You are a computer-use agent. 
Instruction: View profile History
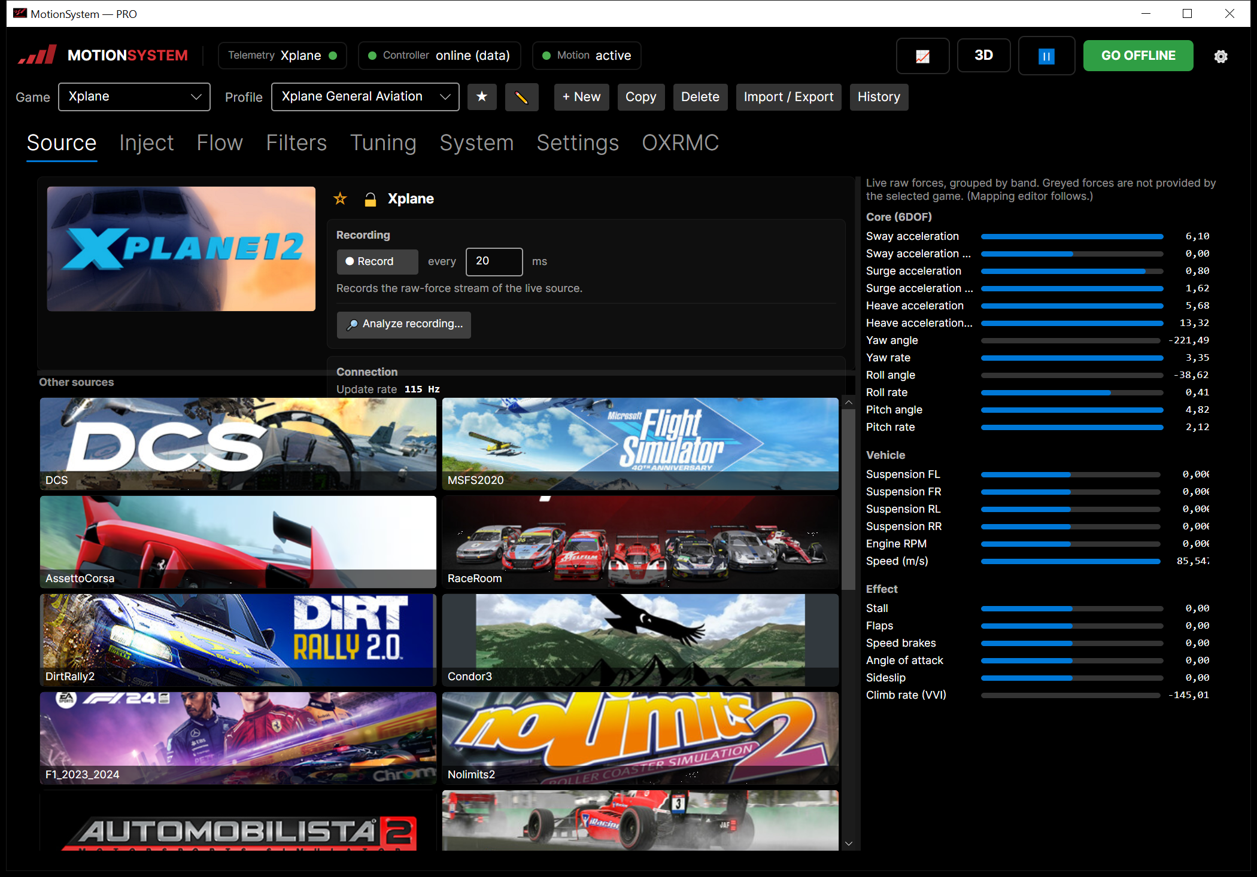[879, 97]
